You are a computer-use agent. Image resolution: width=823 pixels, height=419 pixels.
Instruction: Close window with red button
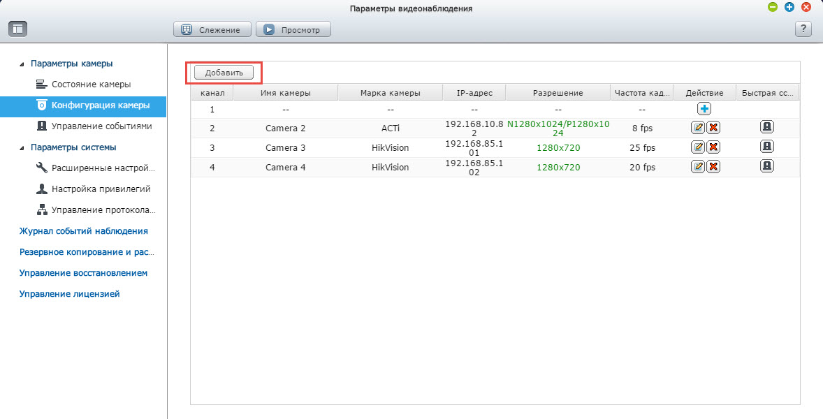tap(806, 8)
